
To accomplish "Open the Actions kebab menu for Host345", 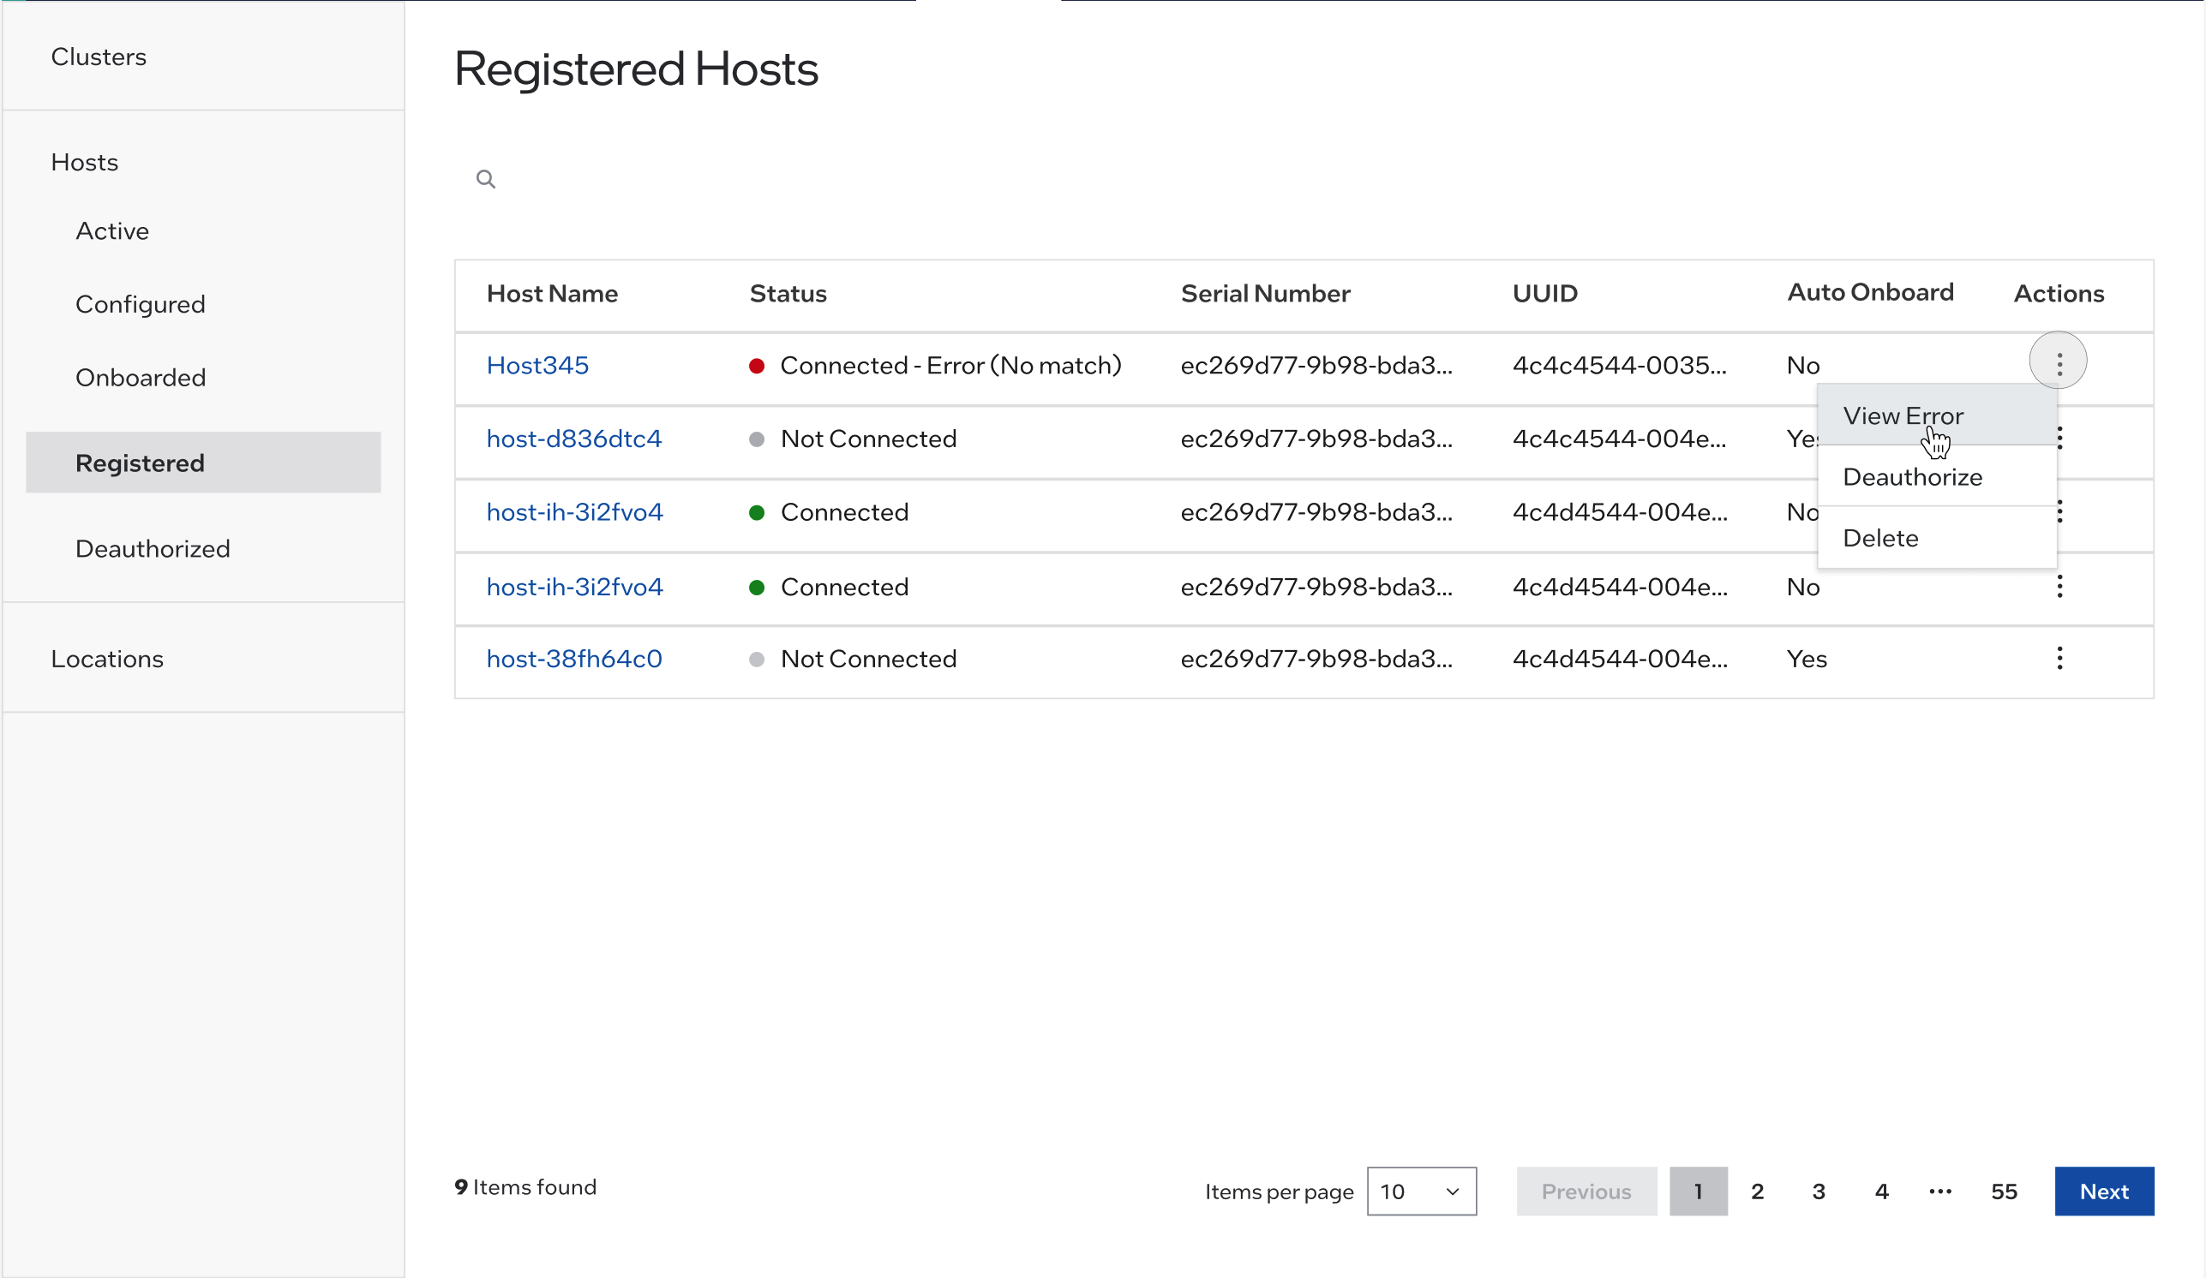I will pyautogui.click(x=2059, y=361).
